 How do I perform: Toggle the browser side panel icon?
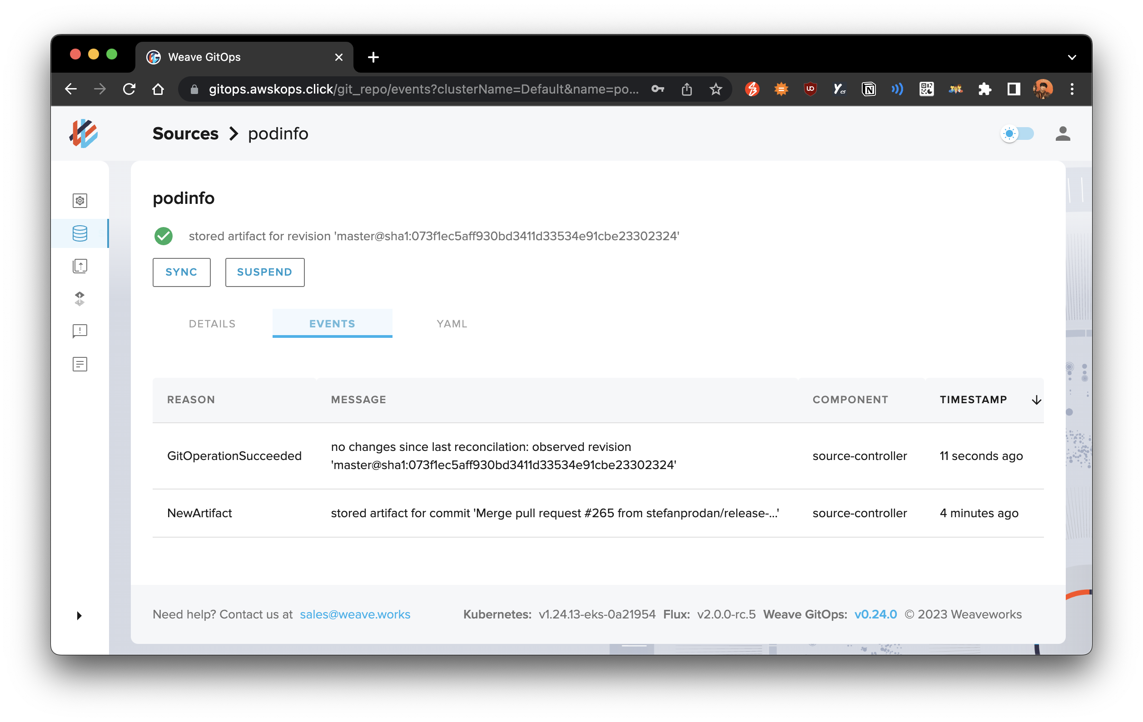click(x=1014, y=89)
